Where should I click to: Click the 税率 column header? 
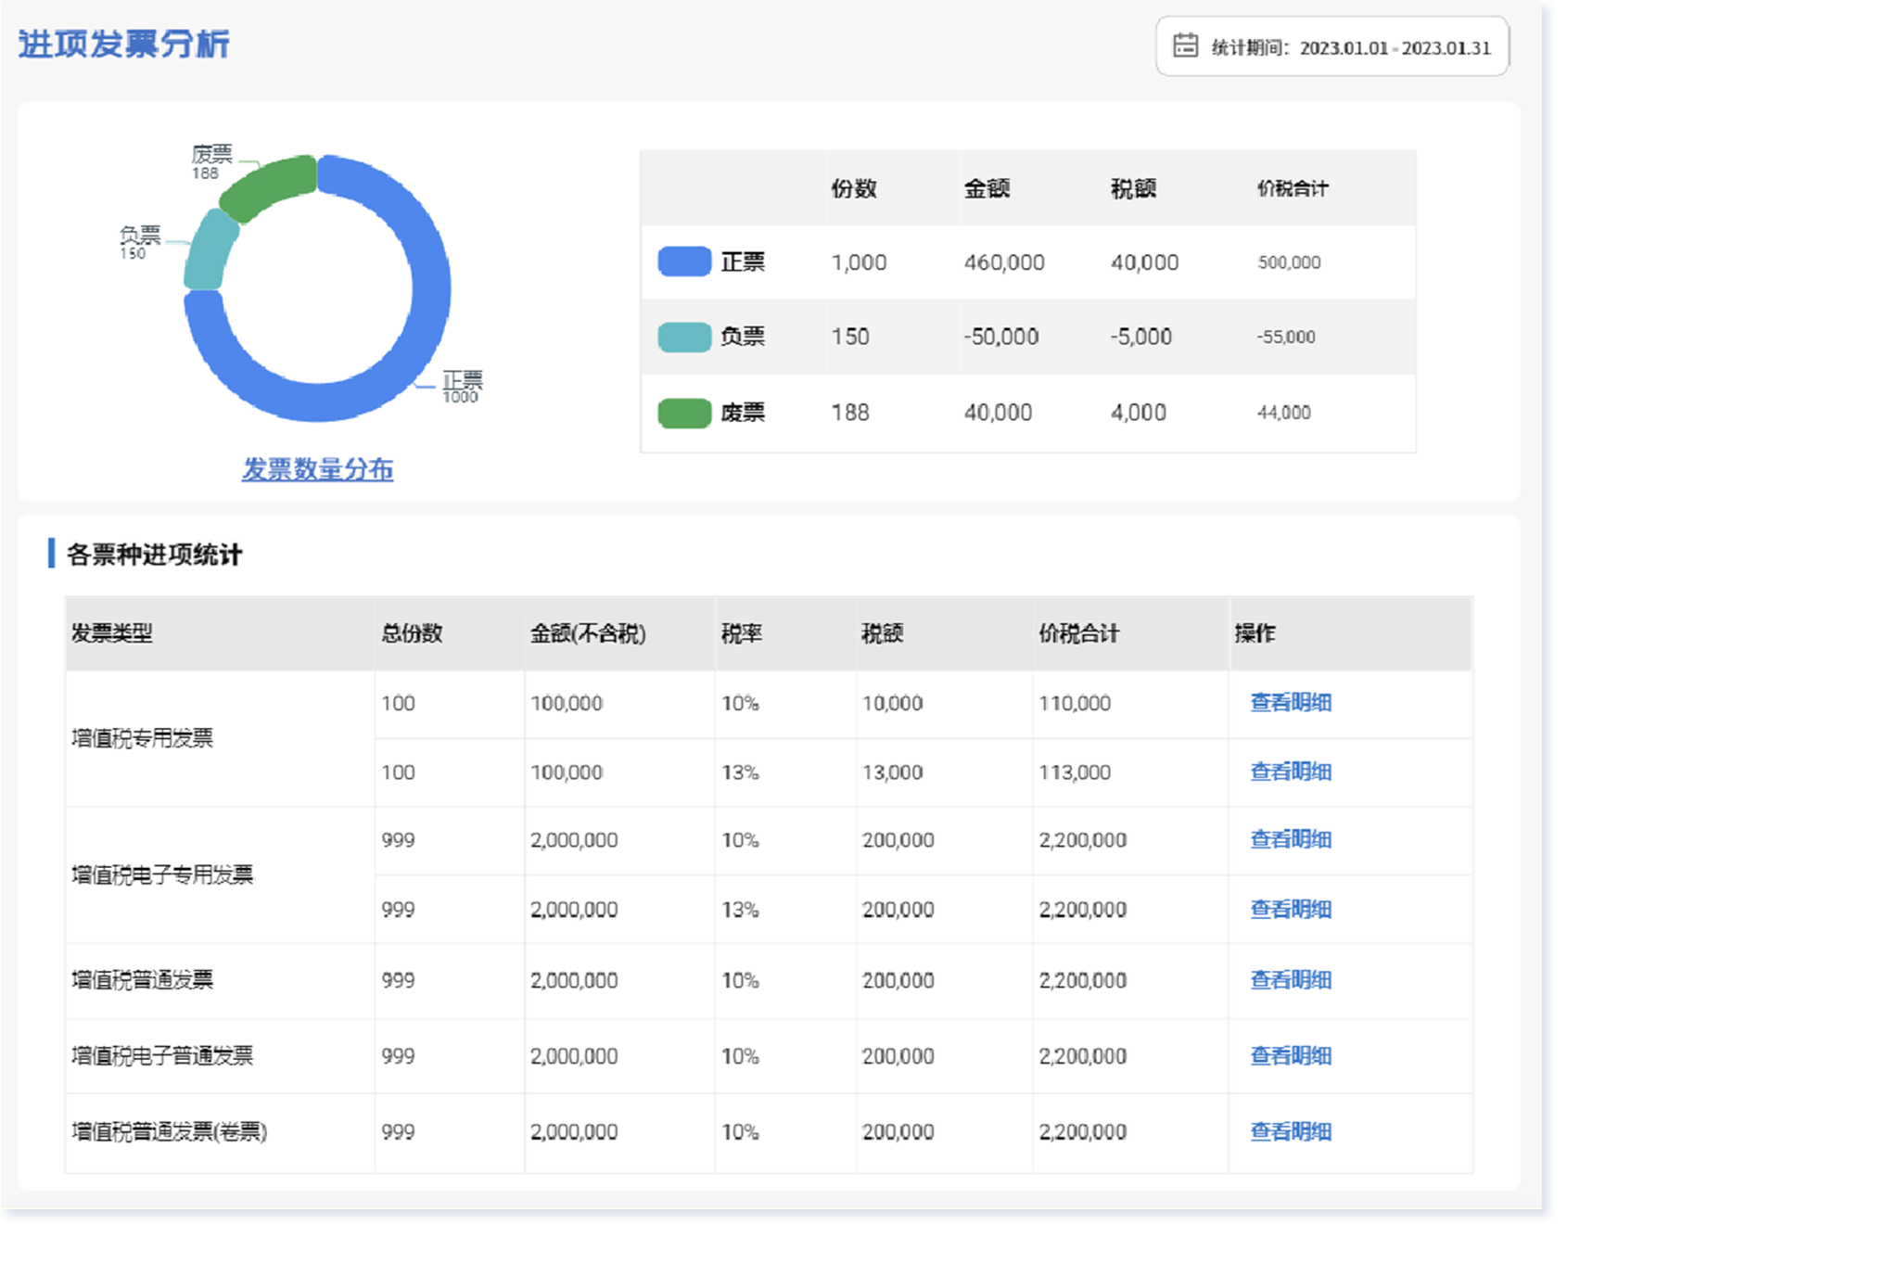tap(742, 633)
